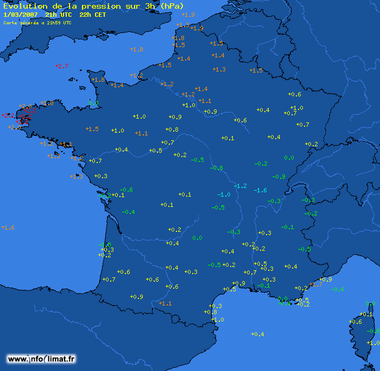Click the '+1.6' value over the Atlantic
380x371 pixels.
[x=8, y=227]
